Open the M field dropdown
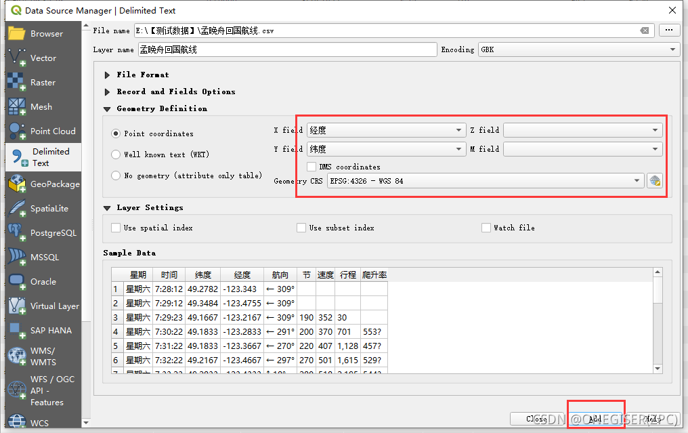Image resolution: width=688 pixels, height=433 pixels. [582, 149]
